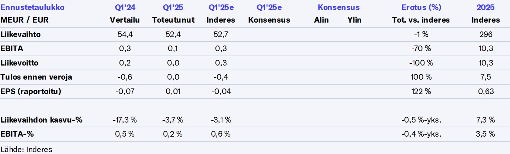Click the Liikevoitto row label
This screenshot has height=154, width=510.
(x=20, y=63)
